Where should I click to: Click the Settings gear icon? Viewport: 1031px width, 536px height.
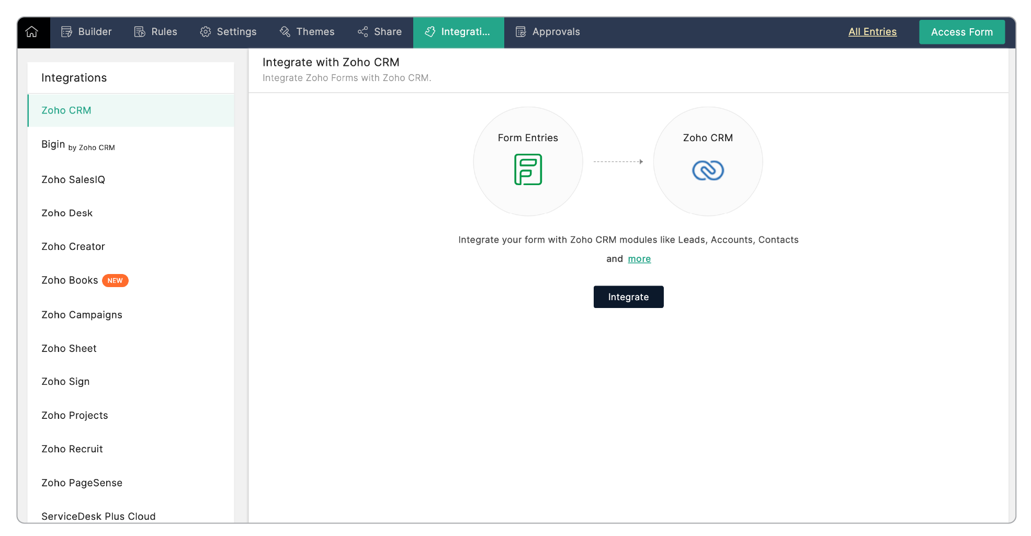206,32
